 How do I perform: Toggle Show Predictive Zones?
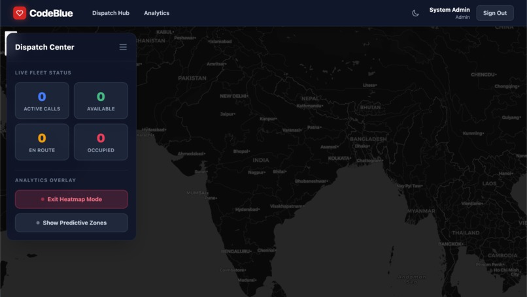[x=71, y=223]
